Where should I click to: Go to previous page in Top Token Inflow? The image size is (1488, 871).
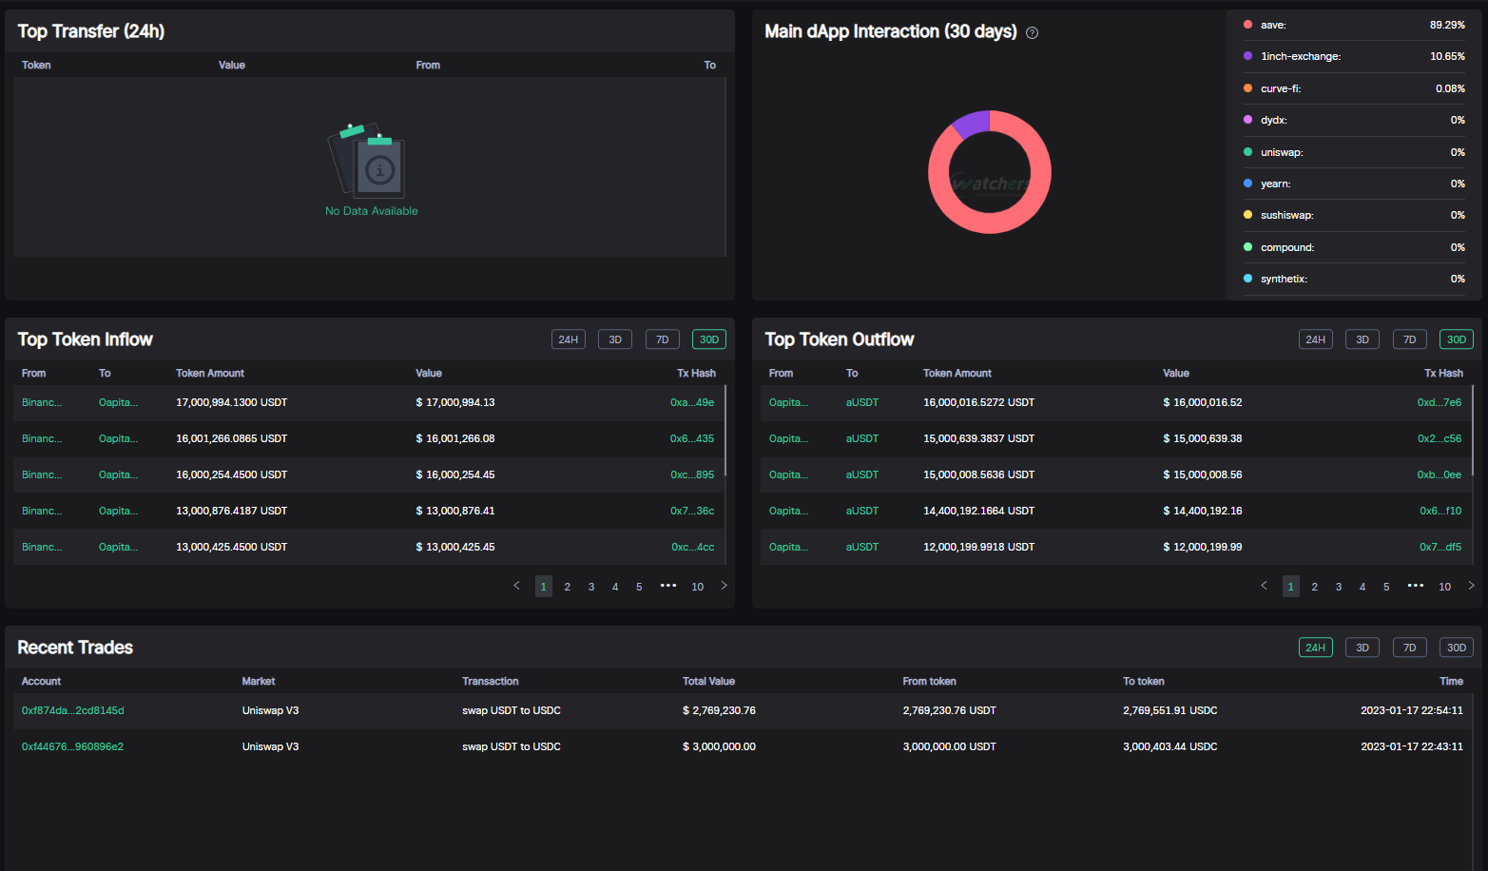coord(516,586)
